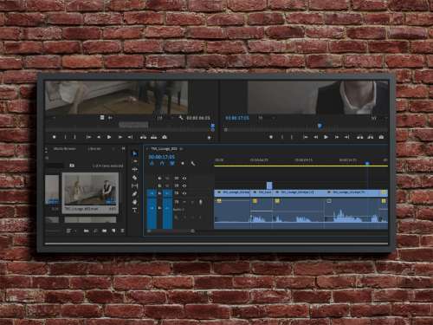Screen dimensions: 433x325
Task: Toggle Snap in the timeline header
Action: (162, 164)
